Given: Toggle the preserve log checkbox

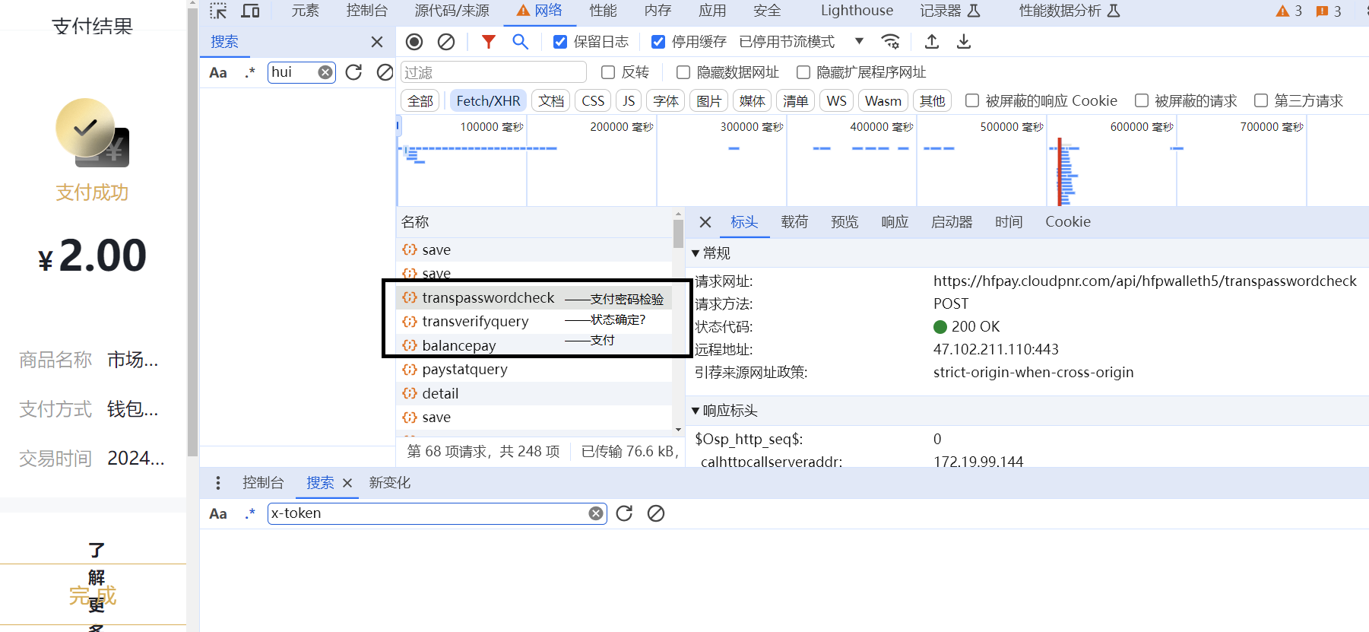Looking at the screenshot, I should 560,42.
